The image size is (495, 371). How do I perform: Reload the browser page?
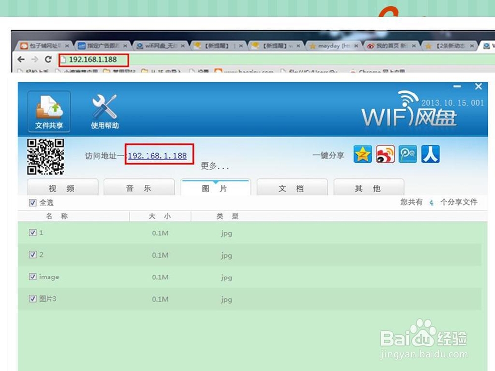pyautogui.click(x=48, y=59)
